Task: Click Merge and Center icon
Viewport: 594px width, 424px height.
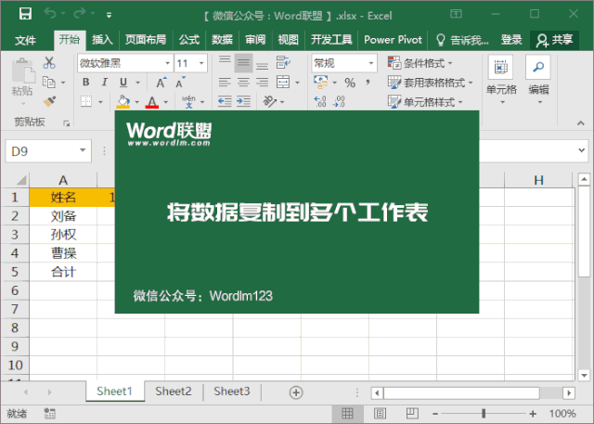Action: pos(283,83)
